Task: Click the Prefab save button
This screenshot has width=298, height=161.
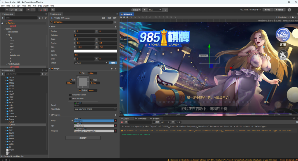Action: click(115, 18)
